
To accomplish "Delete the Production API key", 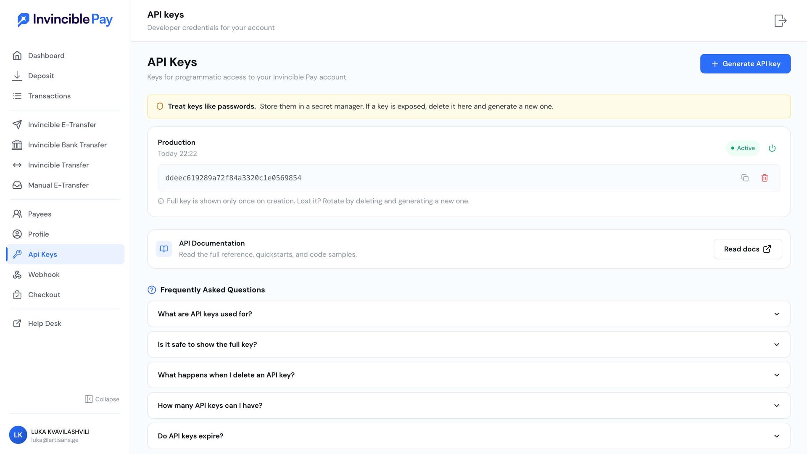I will point(765,178).
